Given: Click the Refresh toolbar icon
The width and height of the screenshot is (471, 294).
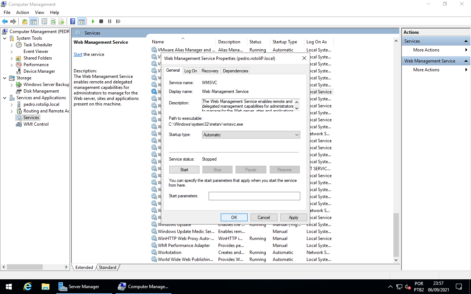Looking at the screenshot, I should tap(53, 21).
